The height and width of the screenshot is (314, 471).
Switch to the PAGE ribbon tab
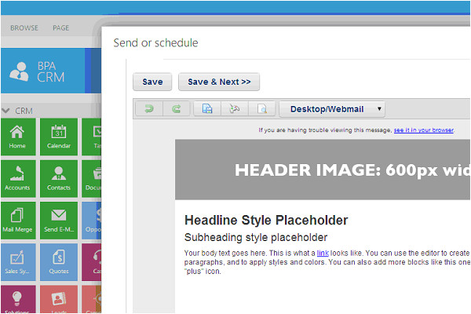(x=61, y=27)
